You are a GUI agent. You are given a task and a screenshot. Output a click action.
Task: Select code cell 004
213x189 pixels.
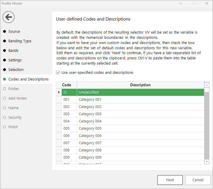[x=69, y=121]
